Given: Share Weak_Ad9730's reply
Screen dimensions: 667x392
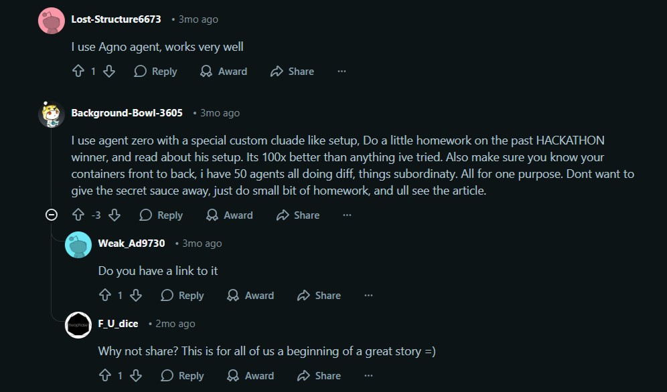Looking at the screenshot, I should click(x=319, y=296).
